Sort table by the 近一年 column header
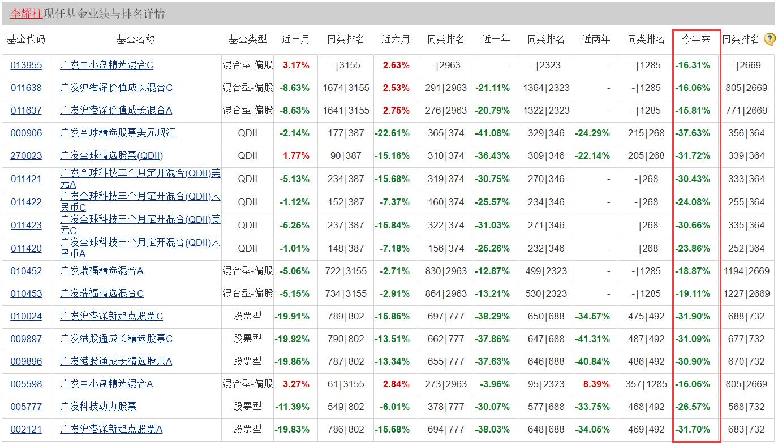 tap(494, 39)
